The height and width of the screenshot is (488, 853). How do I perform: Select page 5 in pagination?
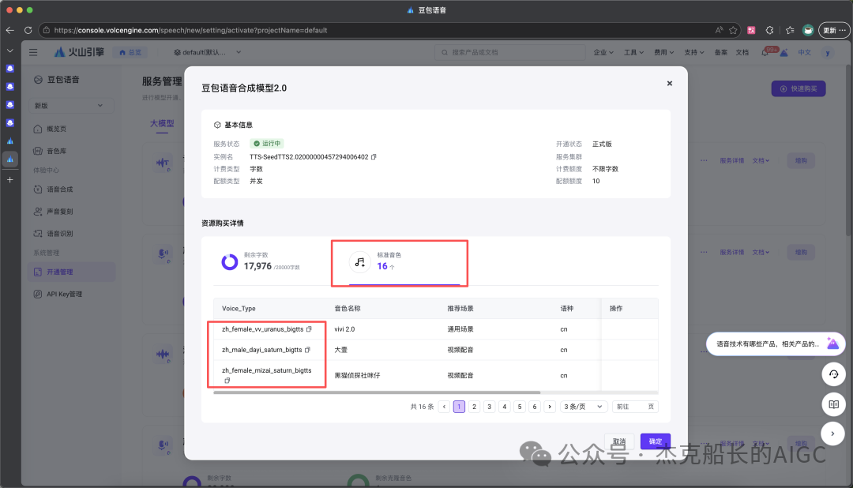[520, 407]
